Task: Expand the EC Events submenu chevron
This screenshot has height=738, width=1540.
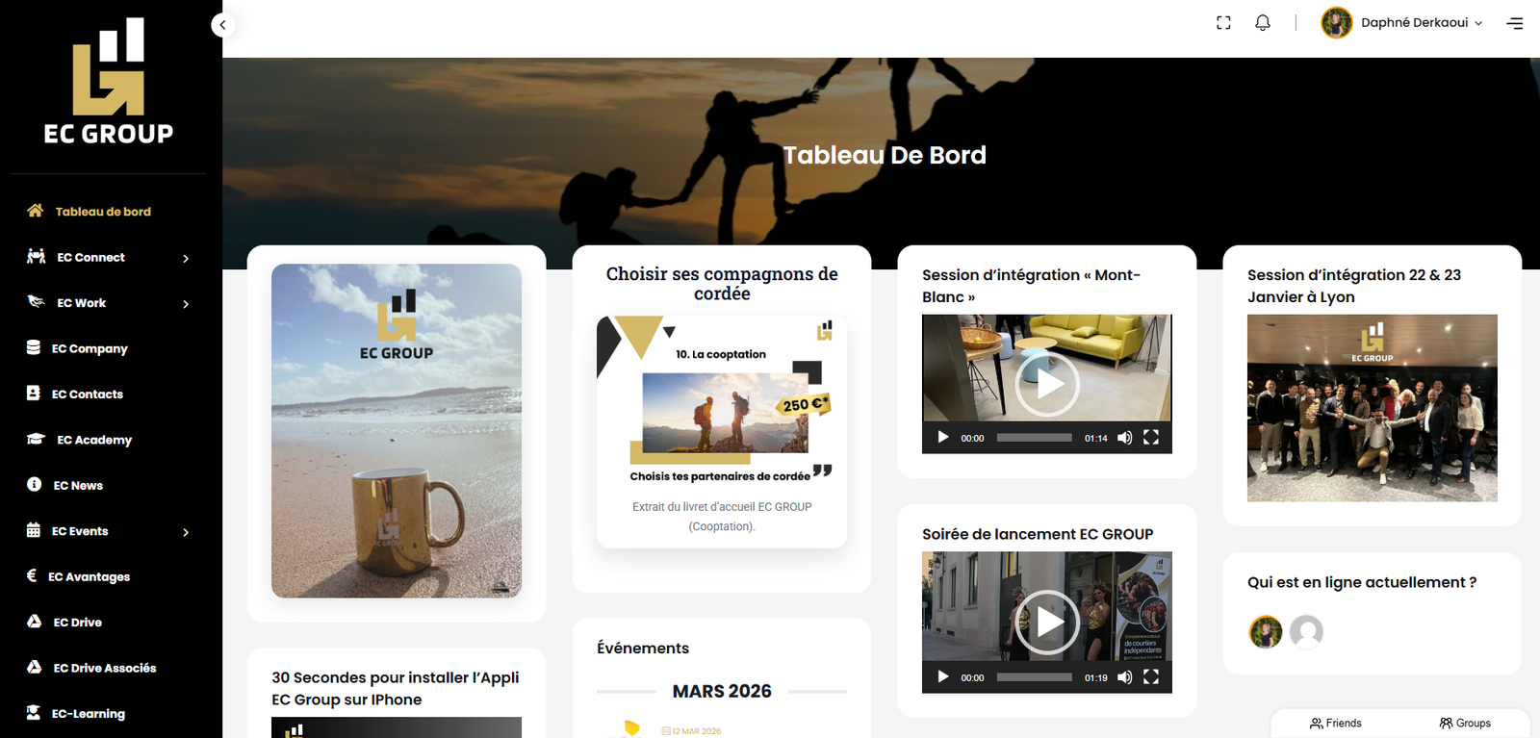Action: click(186, 532)
